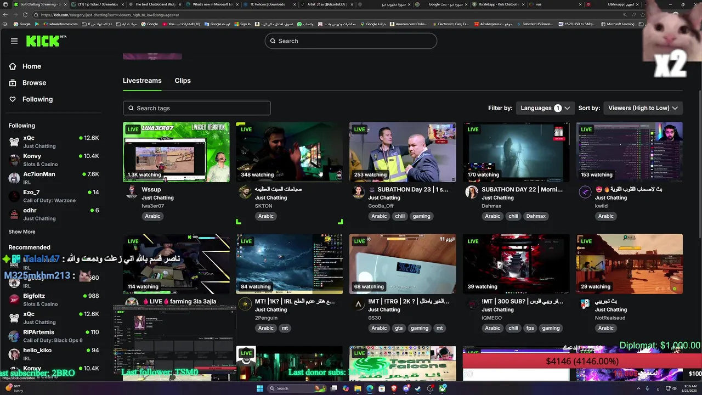Switch to the TC Helicon Downloads browser tab

(x=267, y=4)
